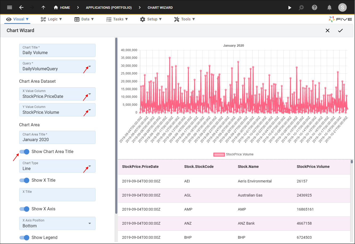This screenshot has width=355, height=244.
Task: Click the debug inspect play icon
Action: pyautogui.click(x=301, y=8)
